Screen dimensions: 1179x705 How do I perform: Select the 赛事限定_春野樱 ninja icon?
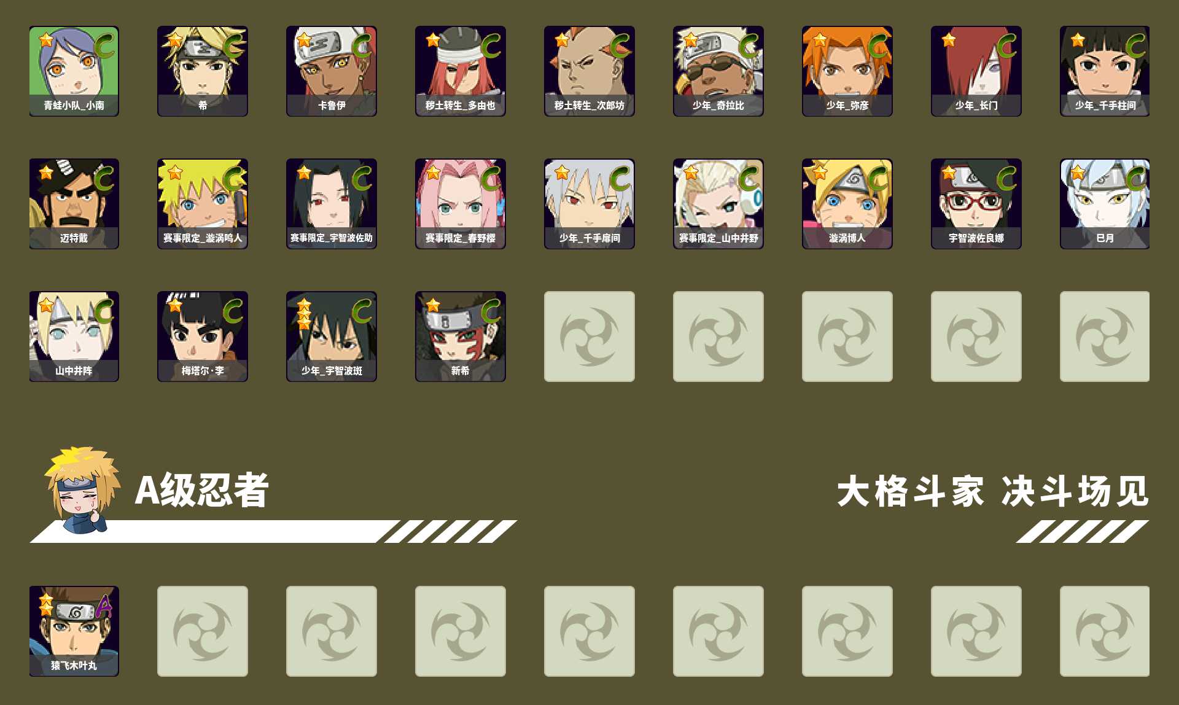(x=461, y=204)
